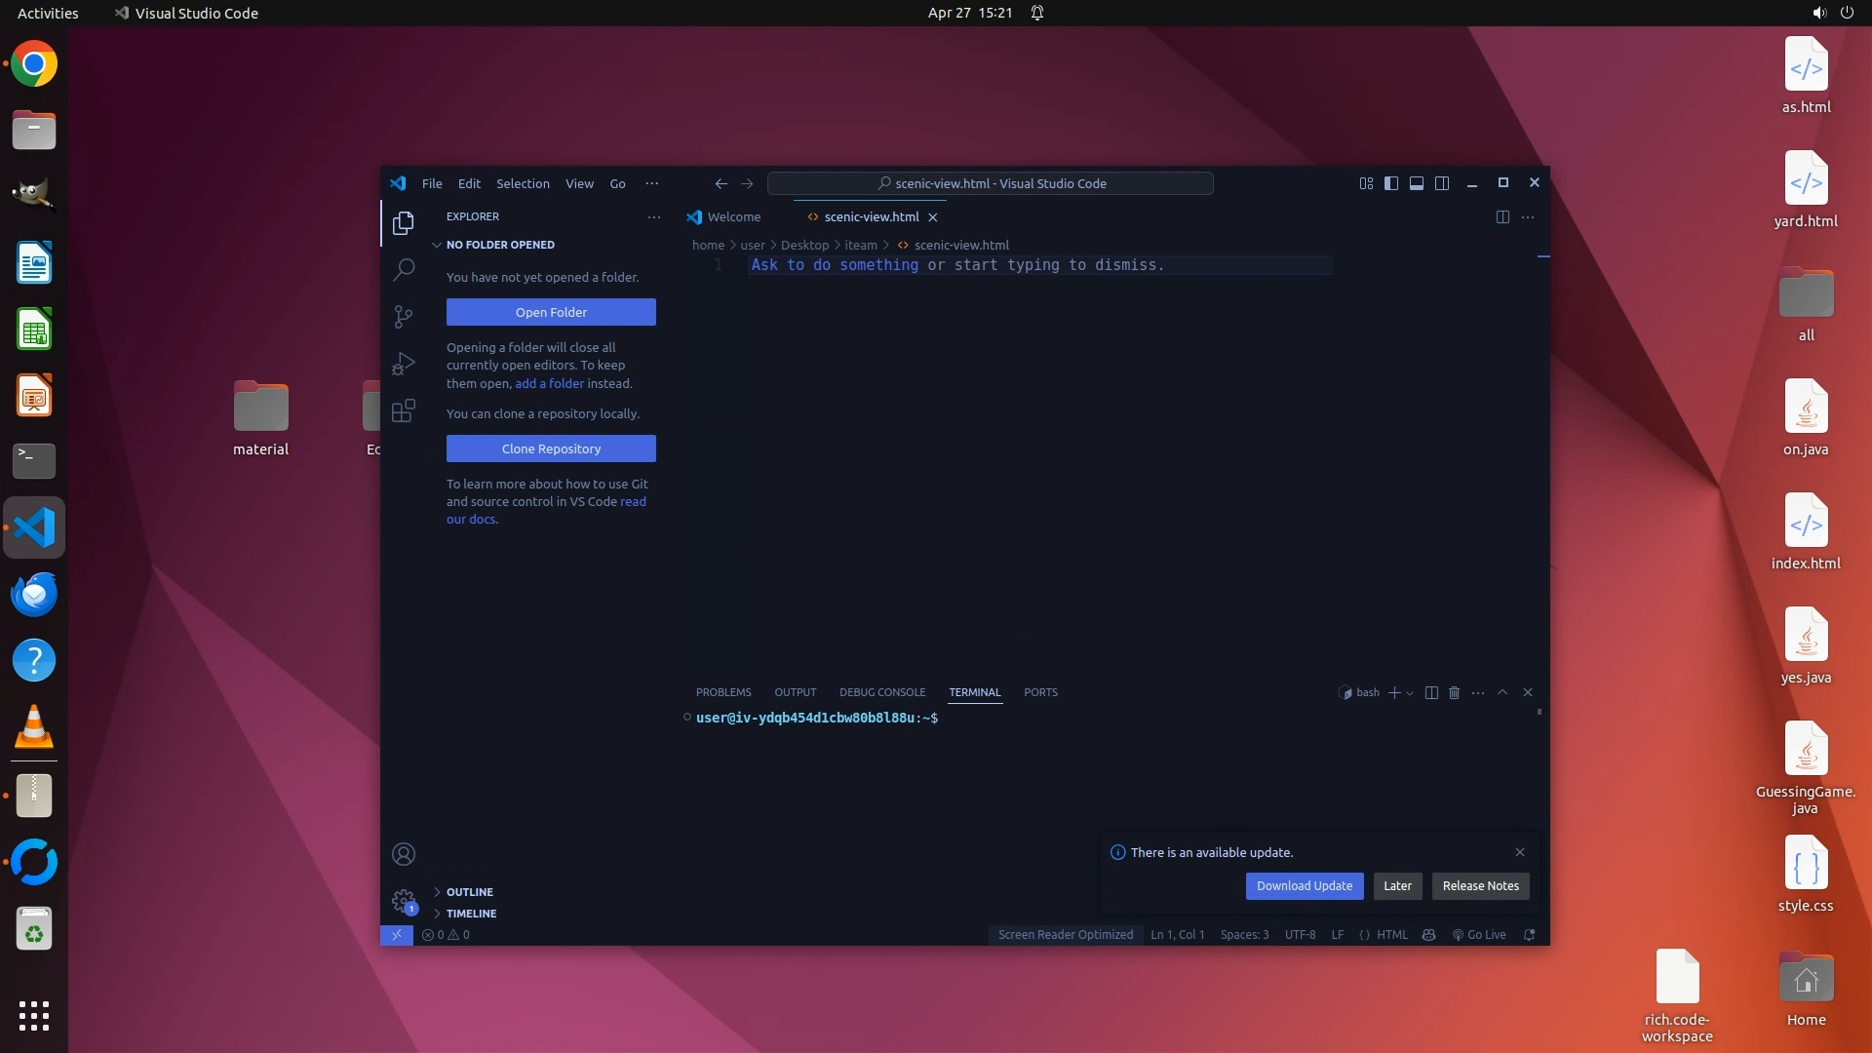Screen dimensions: 1872x1053
Task: Switch to the PROBLEMS panel tab
Action: pyautogui.click(x=723, y=692)
